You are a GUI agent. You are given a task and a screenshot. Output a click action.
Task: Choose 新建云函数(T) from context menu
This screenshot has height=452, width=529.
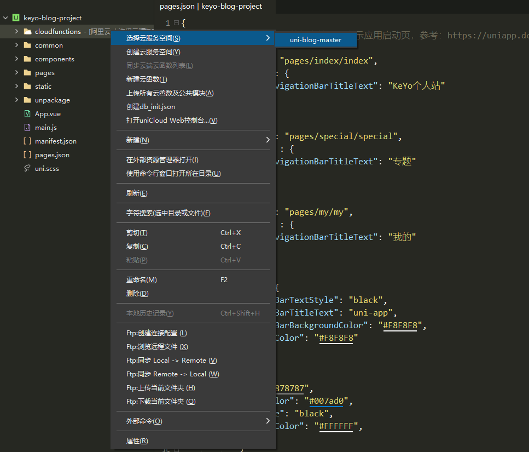click(x=147, y=79)
